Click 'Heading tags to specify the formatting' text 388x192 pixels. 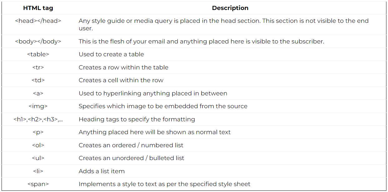click(137, 119)
